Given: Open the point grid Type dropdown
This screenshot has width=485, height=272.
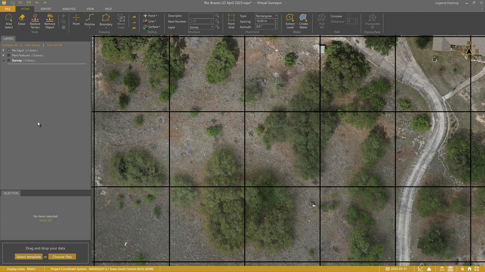Looking at the screenshot, I should coord(266,16).
